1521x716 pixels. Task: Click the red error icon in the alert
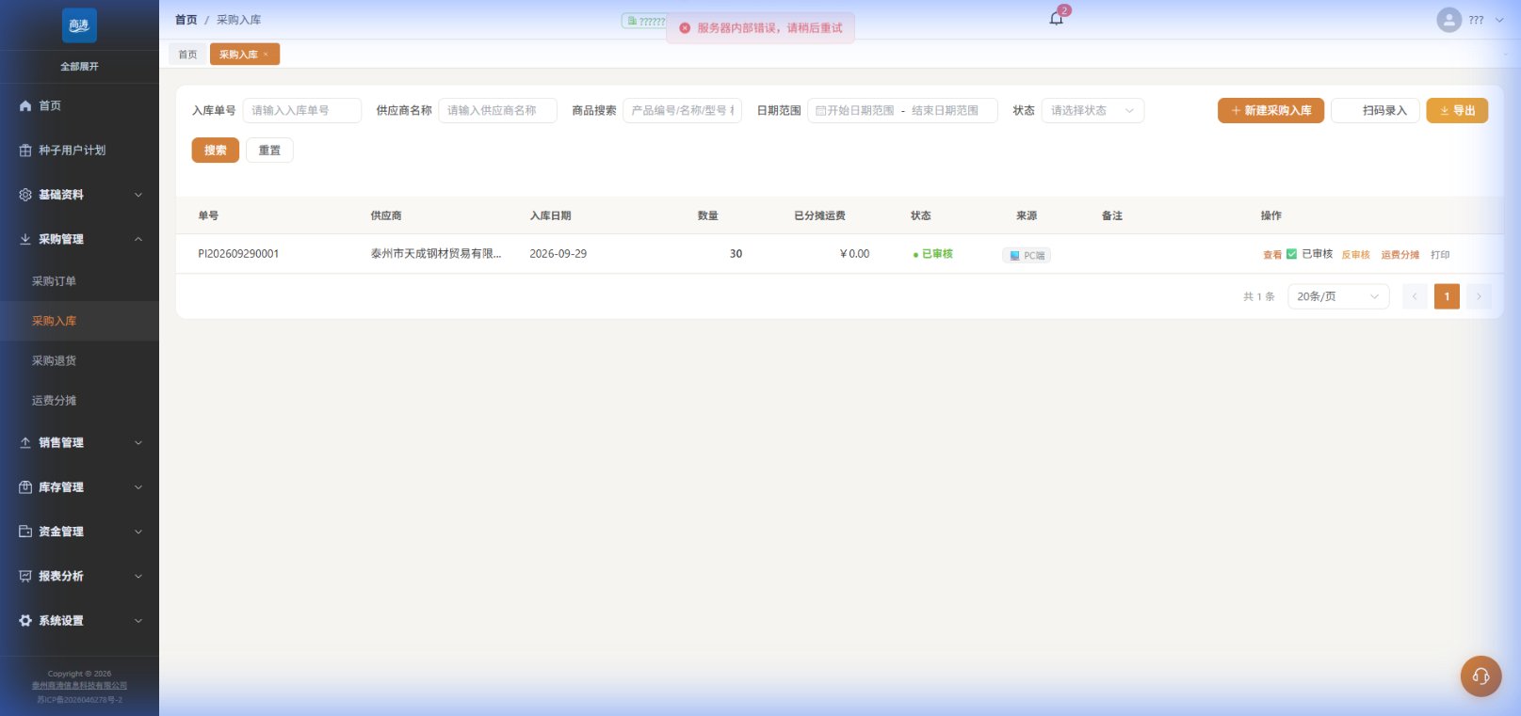[685, 28]
